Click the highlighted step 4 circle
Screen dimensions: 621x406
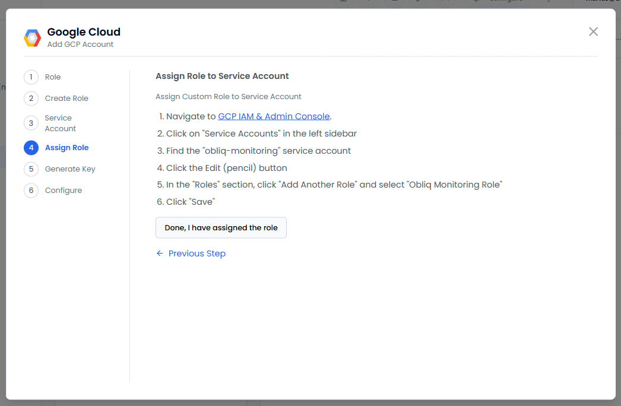tap(31, 148)
